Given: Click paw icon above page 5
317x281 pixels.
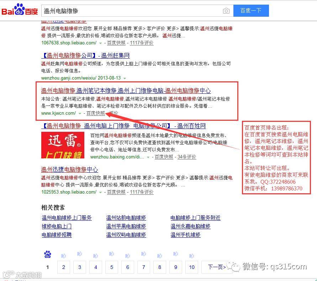Looking at the screenshot, I should point(112,254).
